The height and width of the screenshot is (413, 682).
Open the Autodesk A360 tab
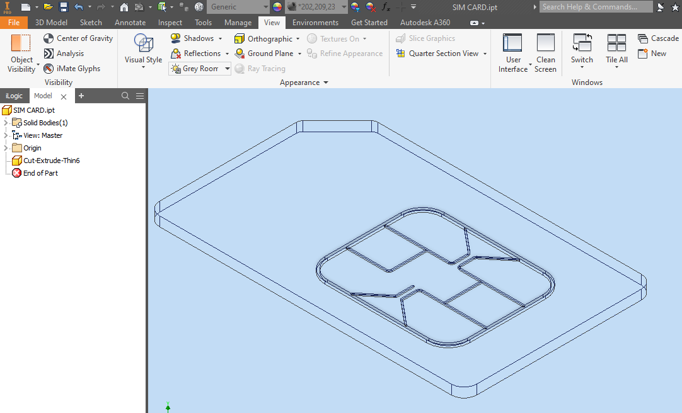tap(425, 23)
